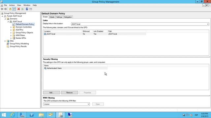This screenshot has height=118, width=211.
Task: Collapse the Domains tree node
Action: [x=5, y=19]
